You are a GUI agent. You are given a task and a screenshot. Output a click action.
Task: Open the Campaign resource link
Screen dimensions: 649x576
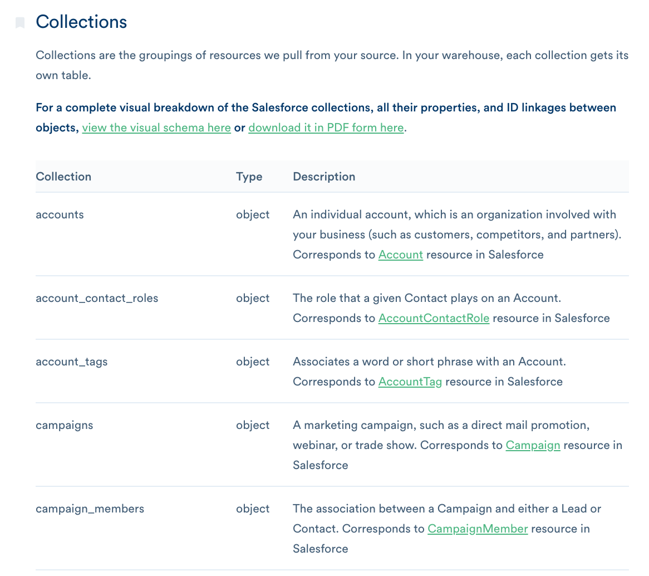coord(533,445)
